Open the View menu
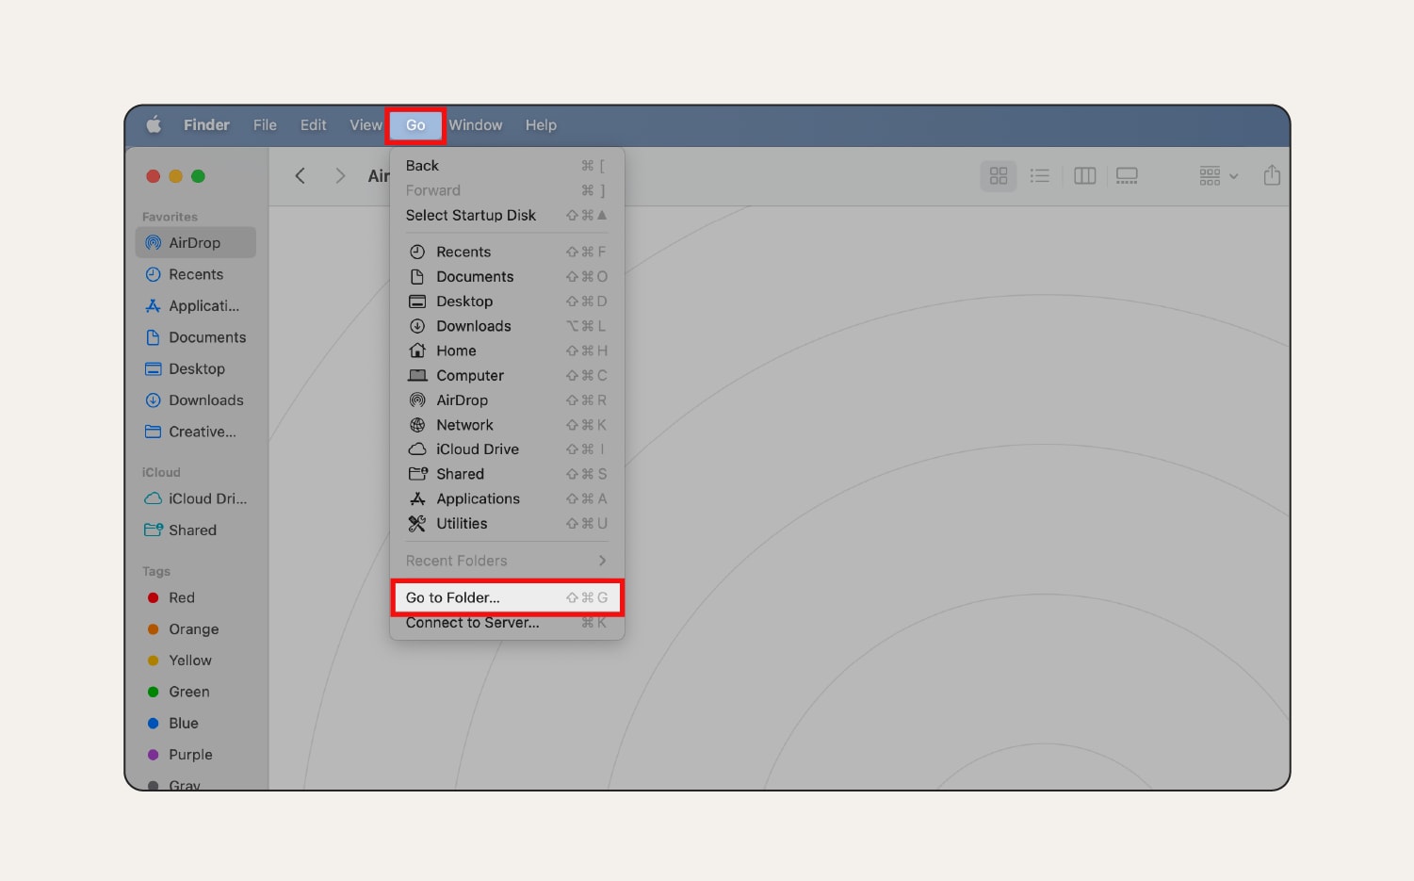Viewport: 1414px width, 881px height. [366, 125]
